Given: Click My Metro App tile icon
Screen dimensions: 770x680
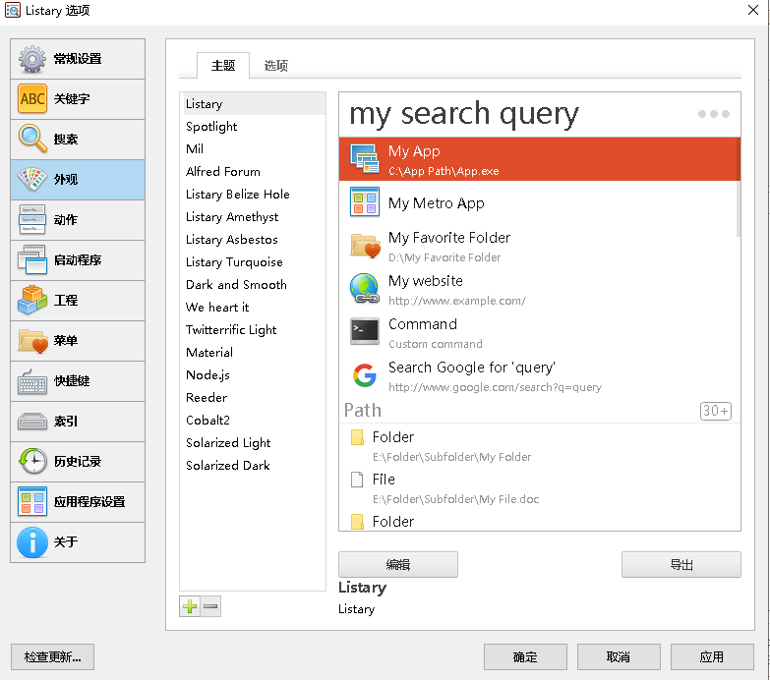Looking at the screenshot, I should [365, 201].
